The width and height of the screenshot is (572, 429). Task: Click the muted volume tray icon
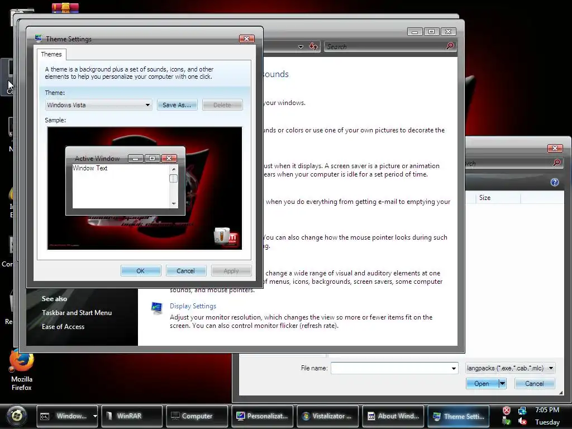[x=522, y=422]
